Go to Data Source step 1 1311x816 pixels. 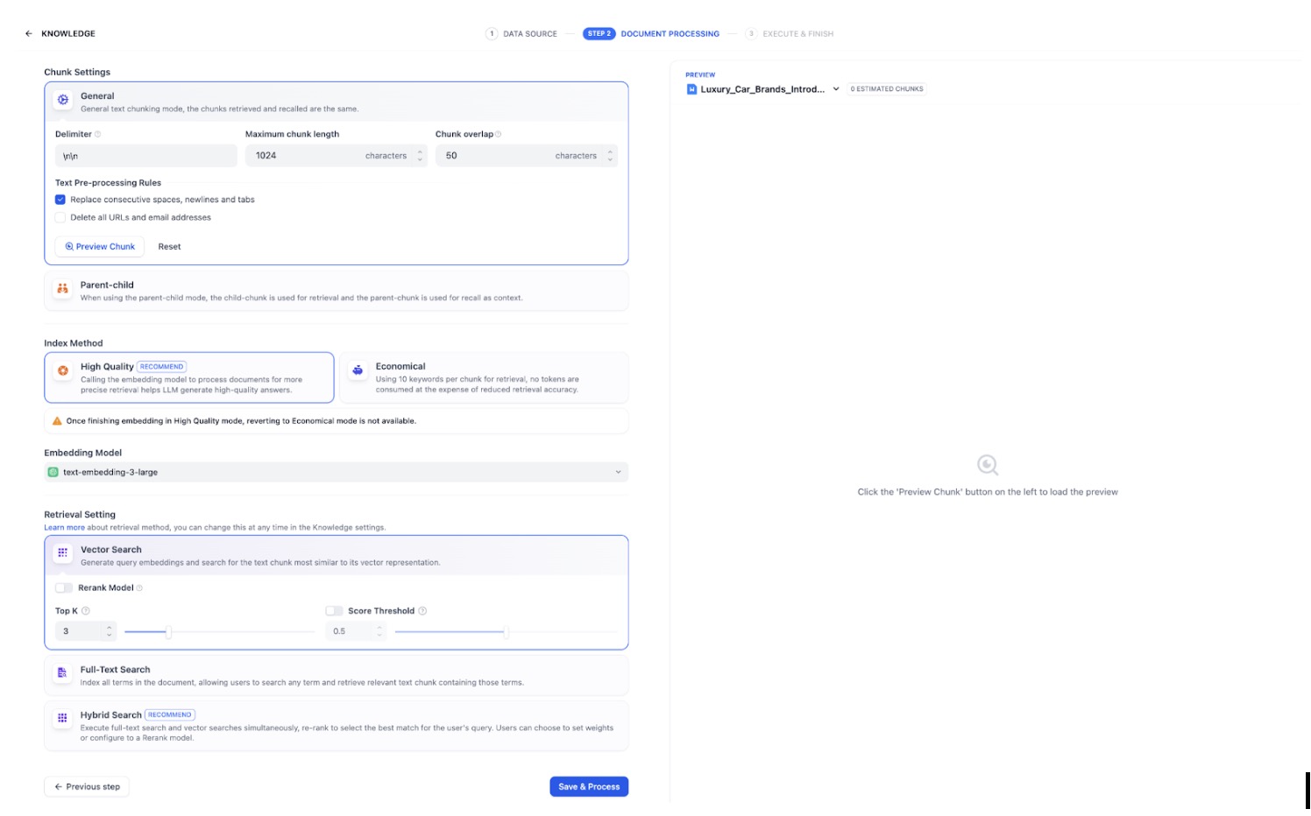[x=522, y=34]
